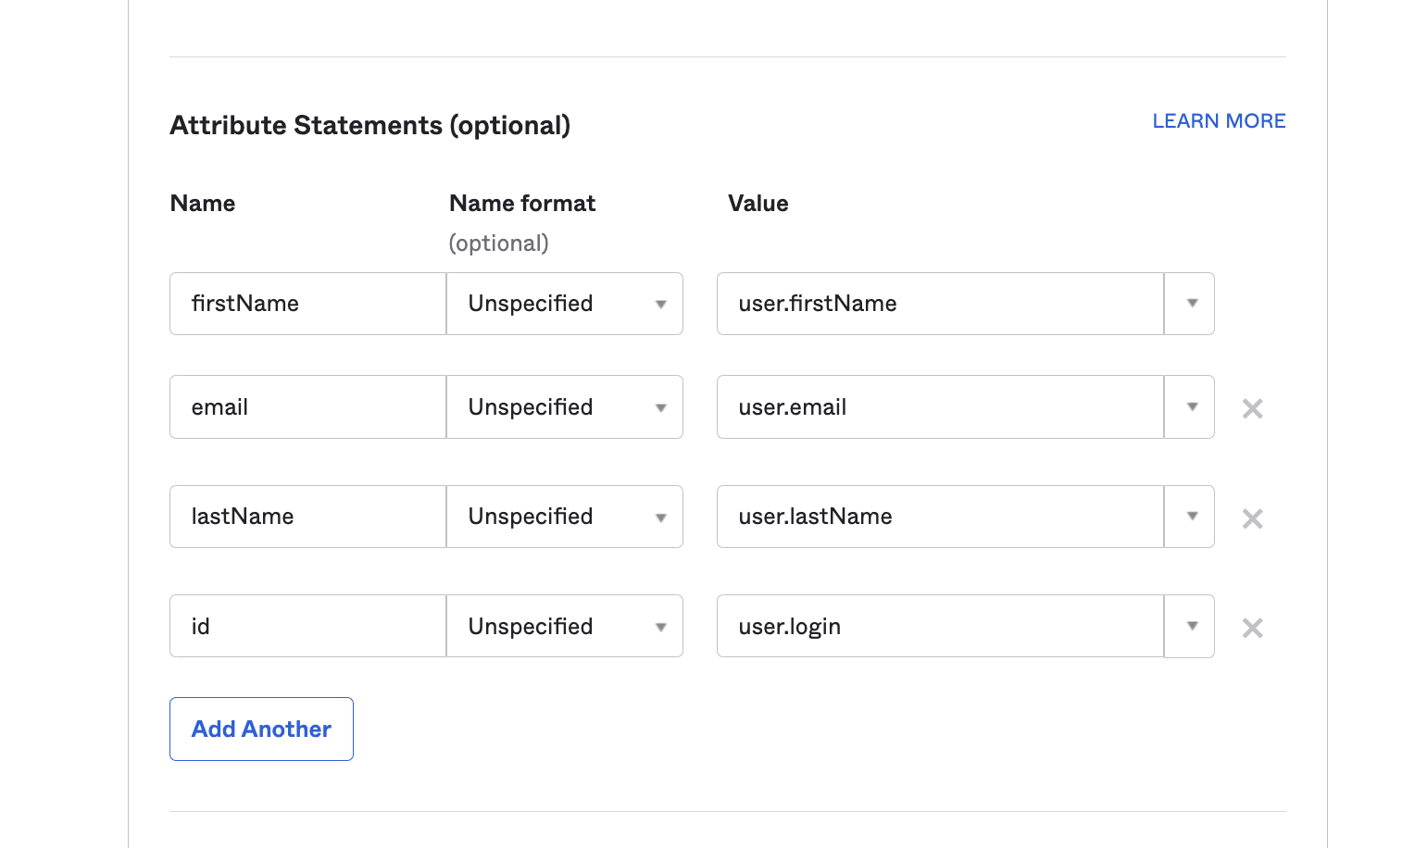This screenshot has width=1415, height=848.
Task: Focus the id name field
Action: coord(307,627)
